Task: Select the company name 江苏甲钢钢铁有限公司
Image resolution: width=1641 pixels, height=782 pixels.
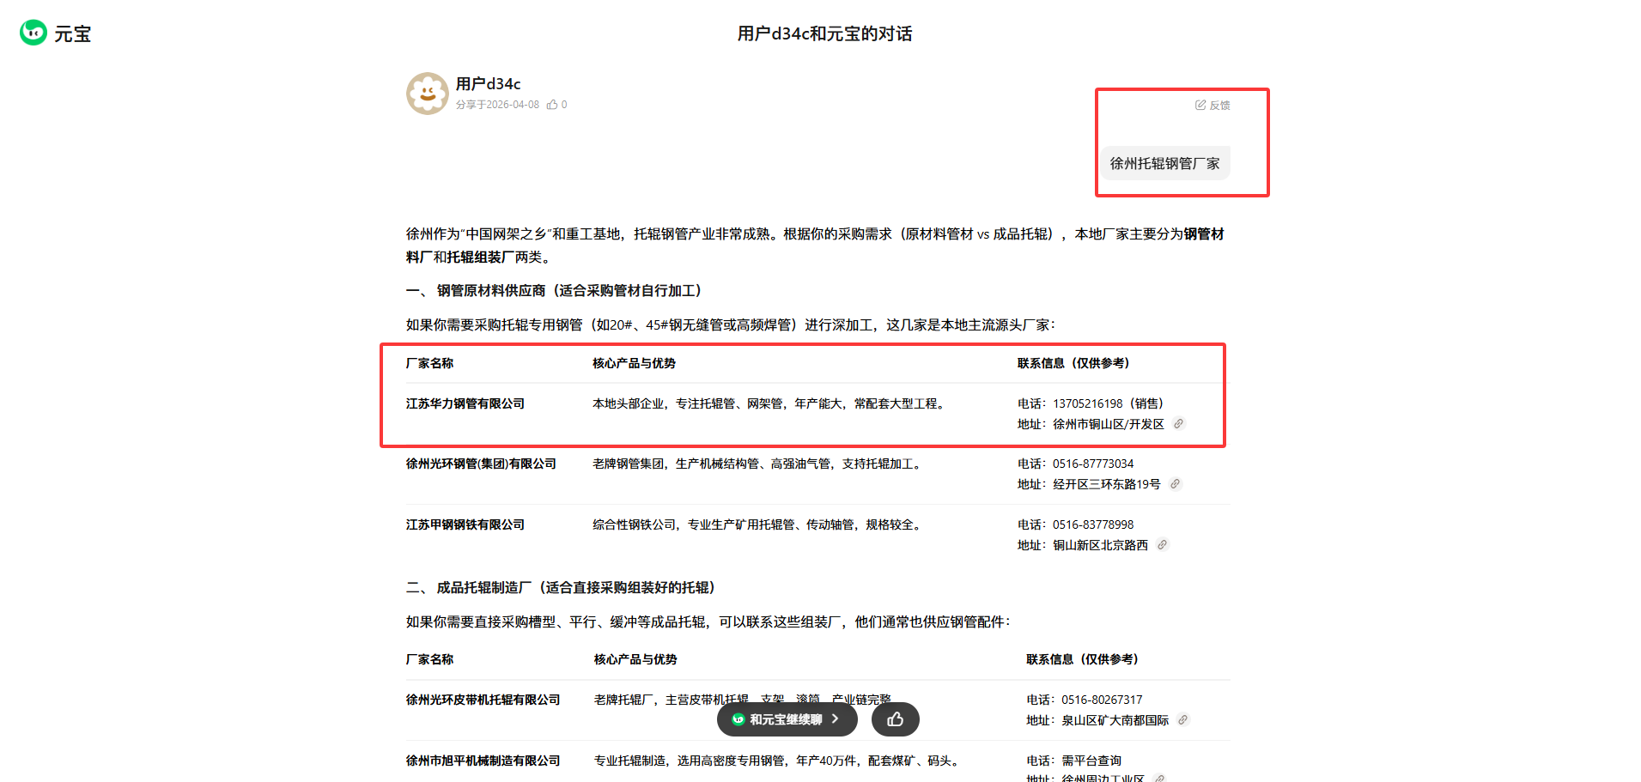Action: 465,524
